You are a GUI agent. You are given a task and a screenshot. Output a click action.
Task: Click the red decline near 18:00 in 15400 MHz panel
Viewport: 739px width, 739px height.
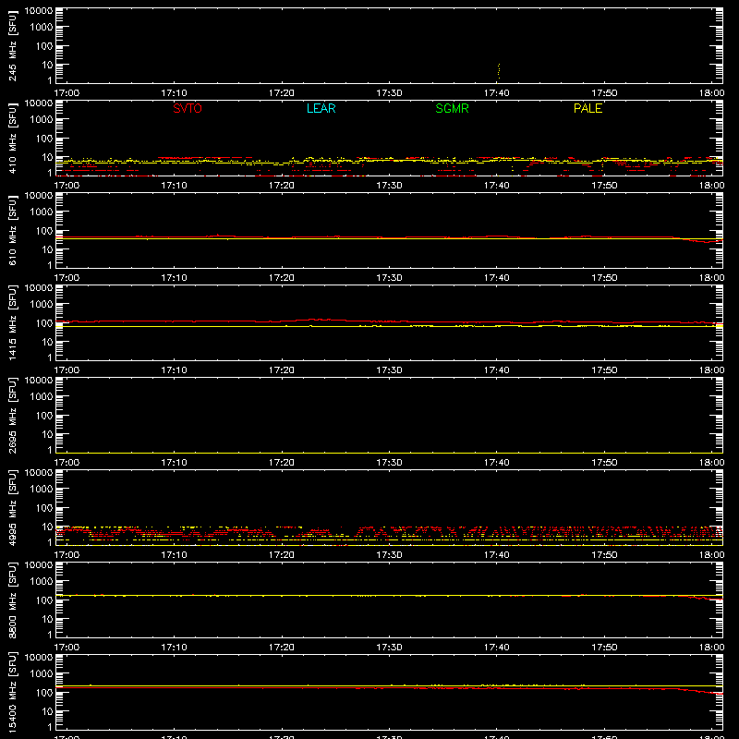pos(702,691)
